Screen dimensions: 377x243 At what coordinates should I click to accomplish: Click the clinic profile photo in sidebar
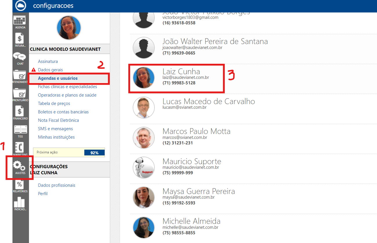pyautogui.click(x=69, y=28)
